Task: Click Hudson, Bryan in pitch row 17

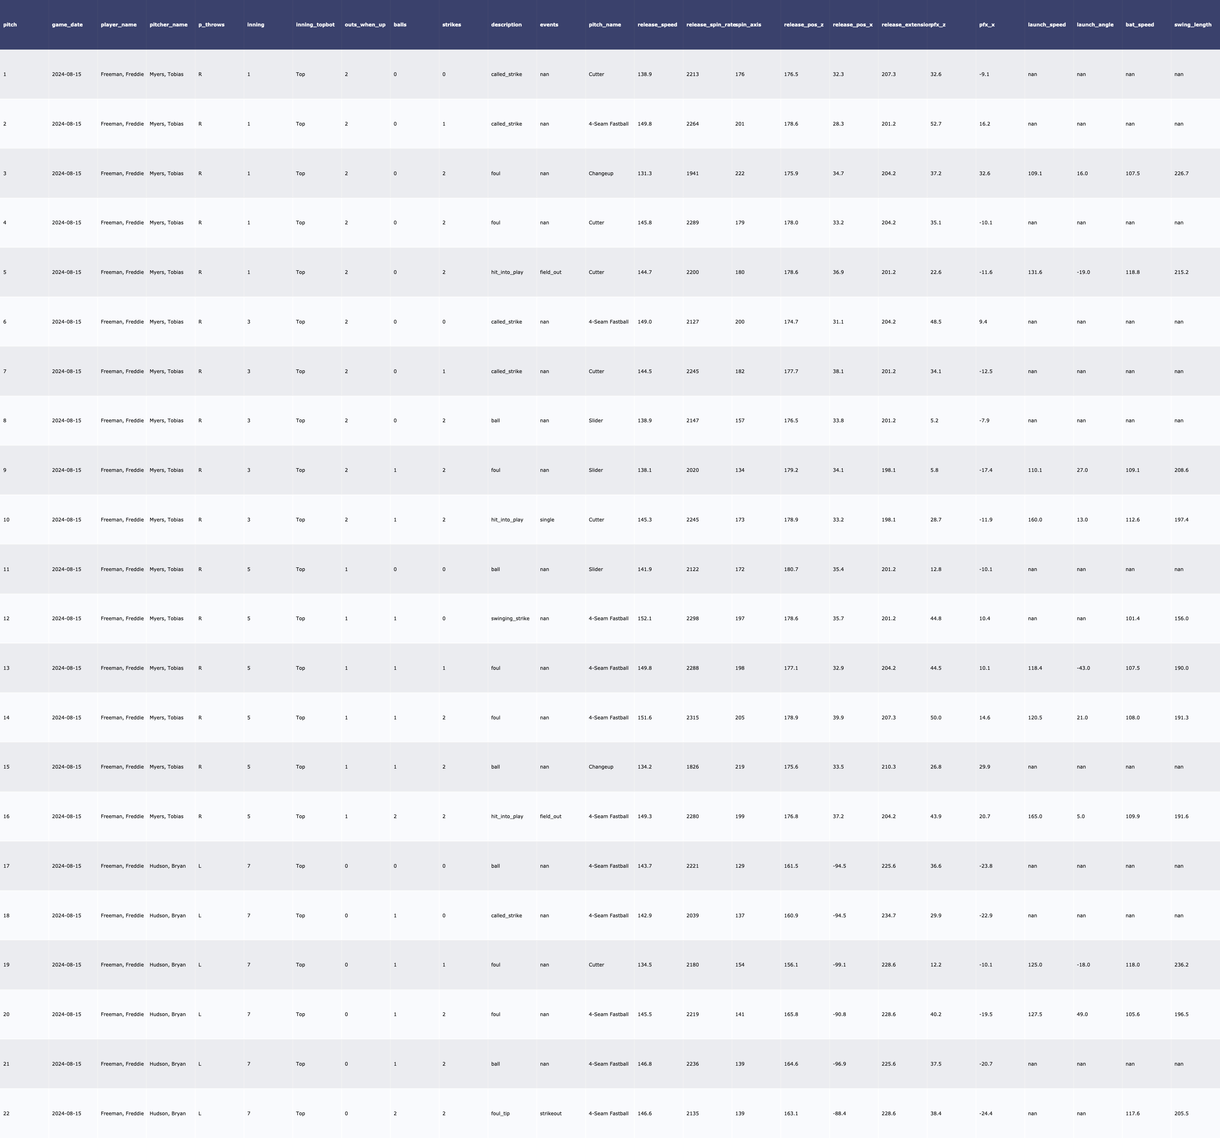Action: tap(168, 866)
